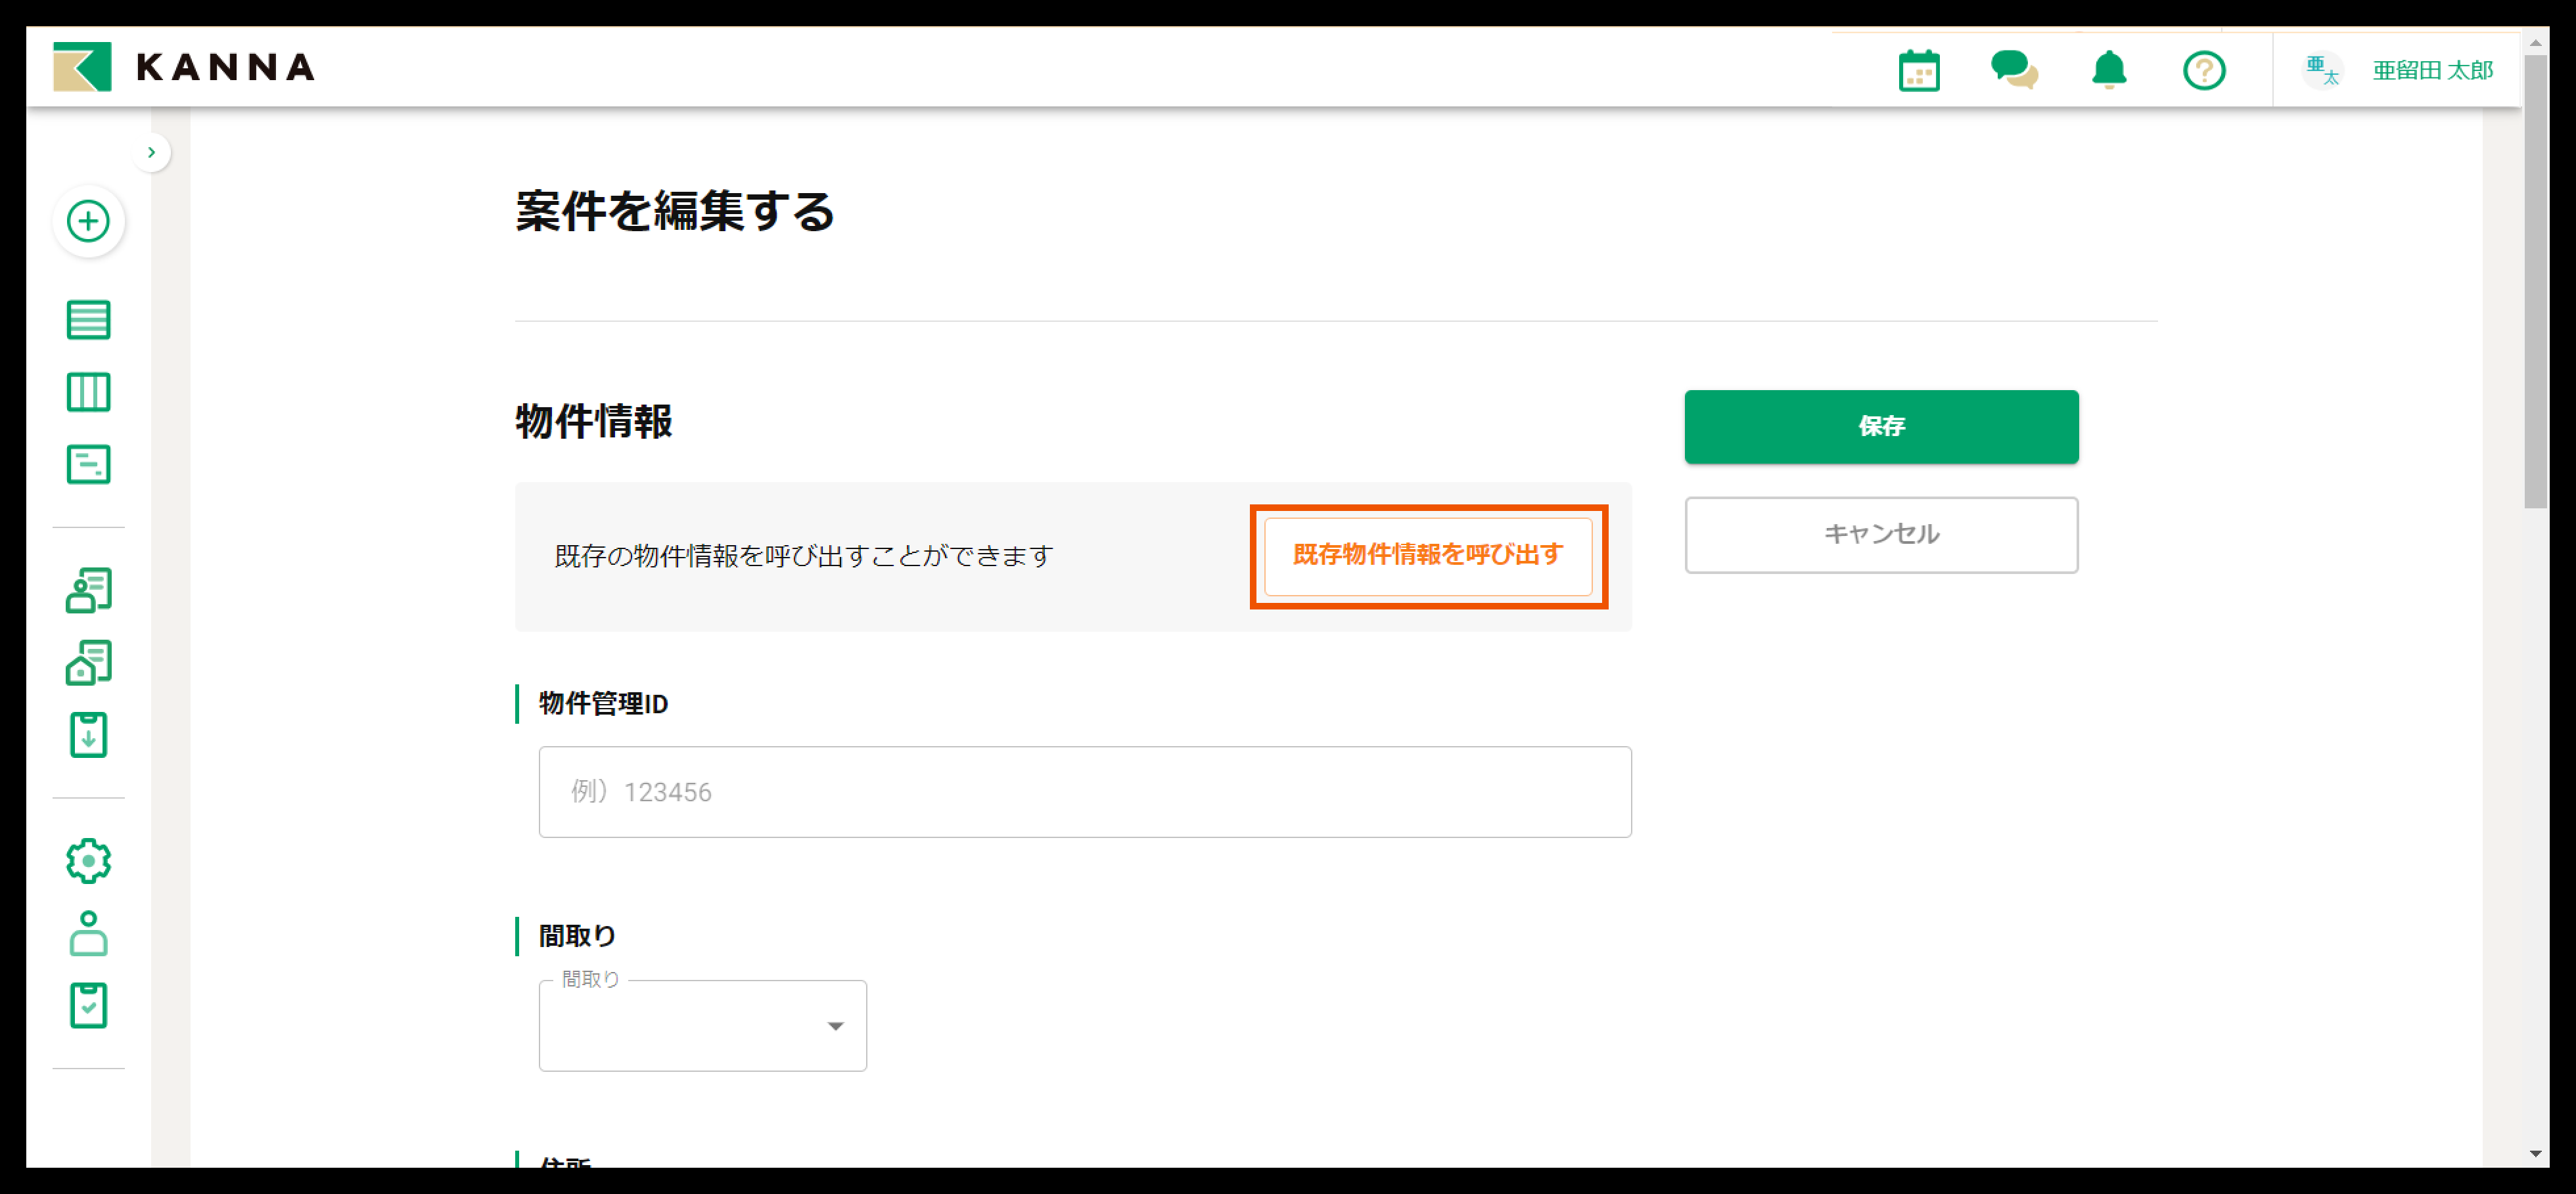This screenshot has height=1194, width=2576.
Task: Open the chat messages icon
Action: click(x=2013, y=70)
